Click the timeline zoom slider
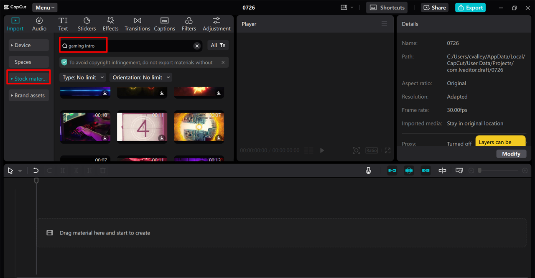 tap(498, 171)
